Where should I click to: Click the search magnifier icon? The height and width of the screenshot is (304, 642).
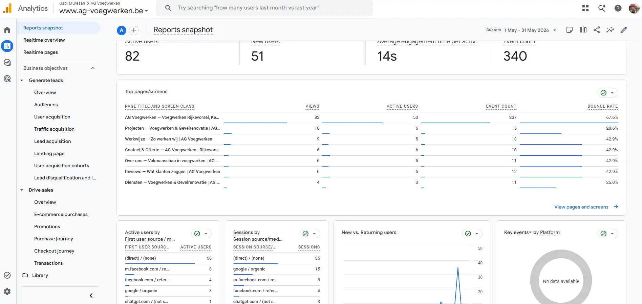tap(168, 8)
